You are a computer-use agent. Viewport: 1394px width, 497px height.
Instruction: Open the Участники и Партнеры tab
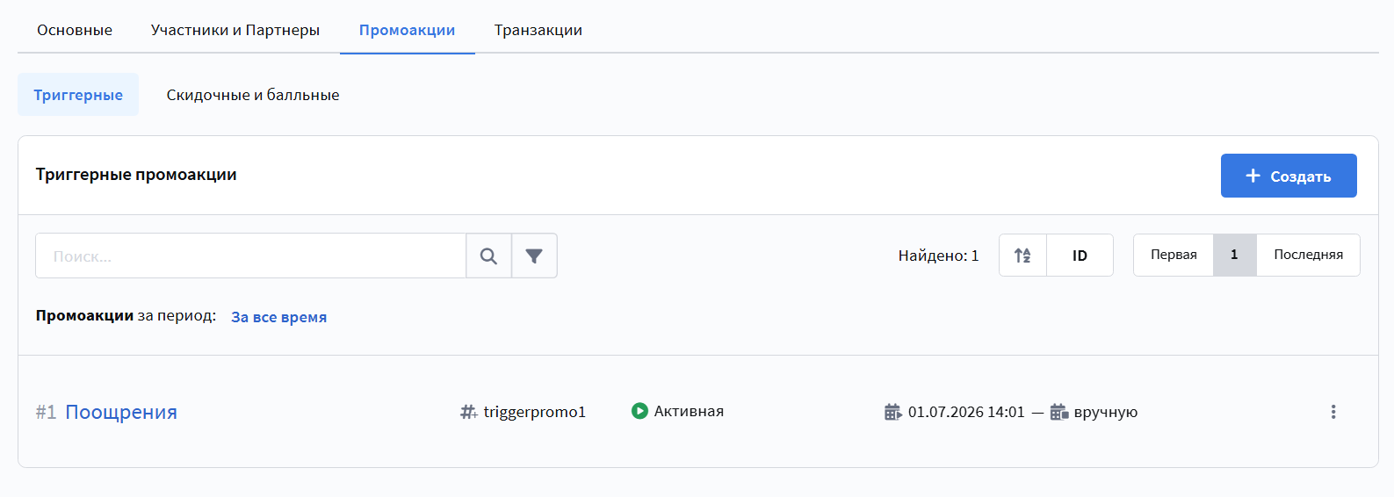coord(235,30)
